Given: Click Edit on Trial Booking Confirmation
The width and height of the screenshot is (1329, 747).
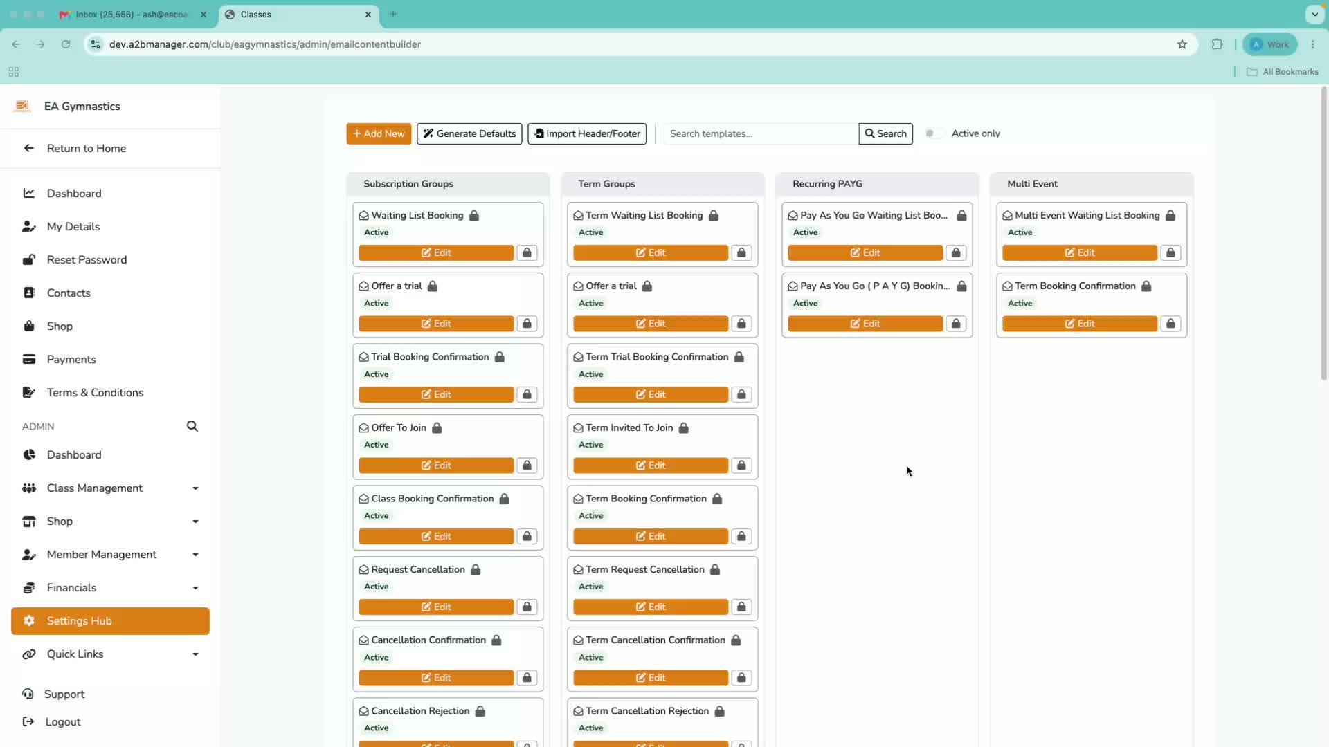Looking at the screenshot, I should [x=436, y=394].
